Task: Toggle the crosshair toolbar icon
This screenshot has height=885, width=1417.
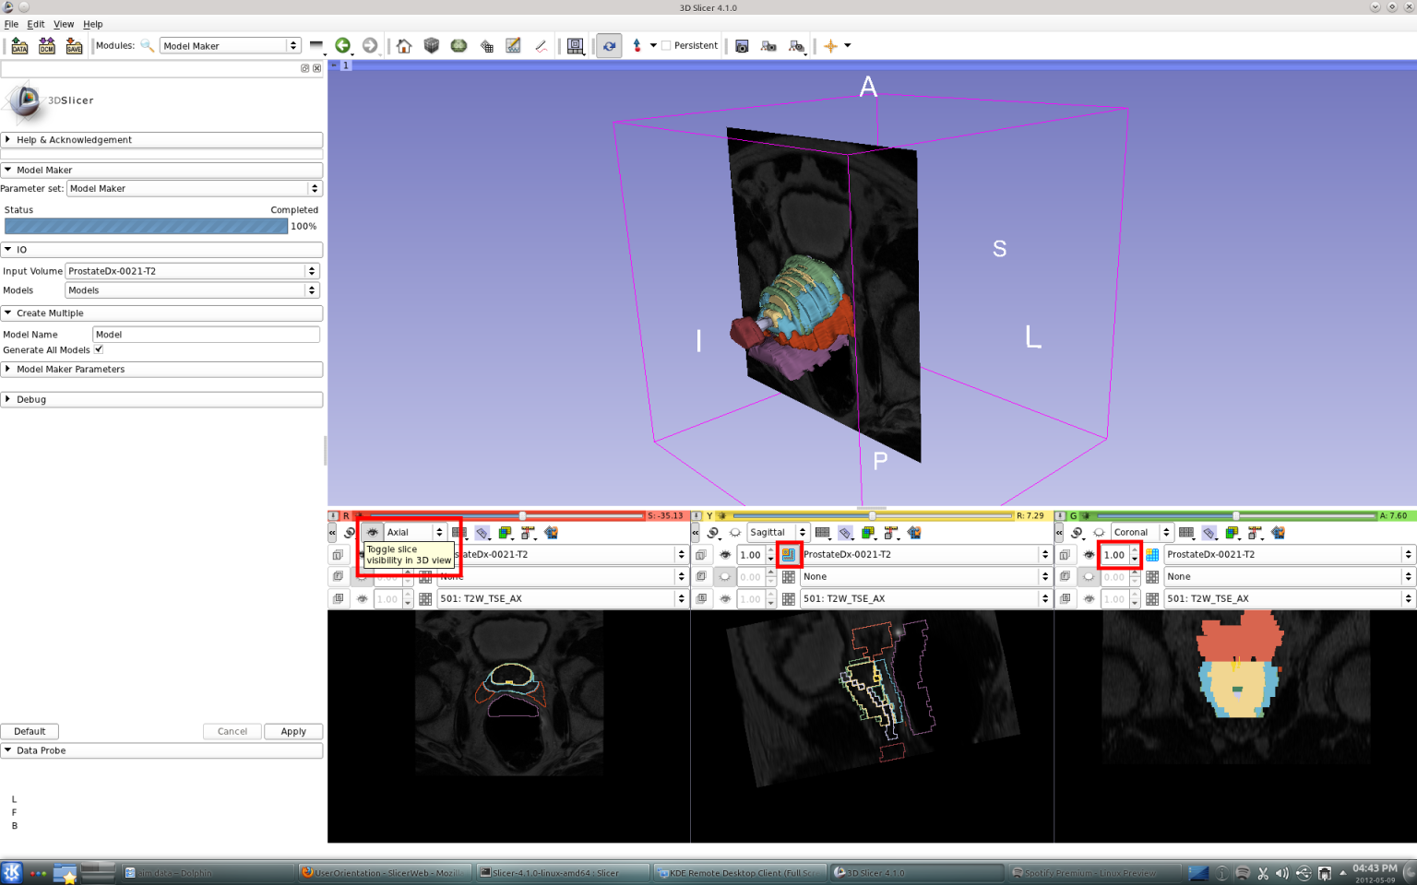Action: tap(830, 45)
